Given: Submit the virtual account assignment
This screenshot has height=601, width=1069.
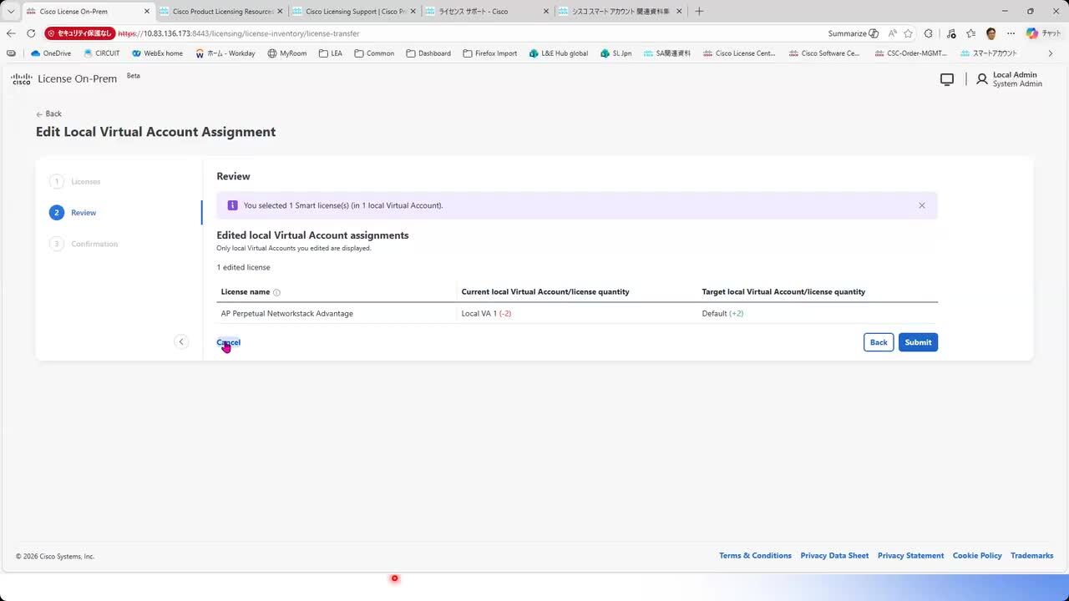Looking at the screenshot, I should point(918,342).
